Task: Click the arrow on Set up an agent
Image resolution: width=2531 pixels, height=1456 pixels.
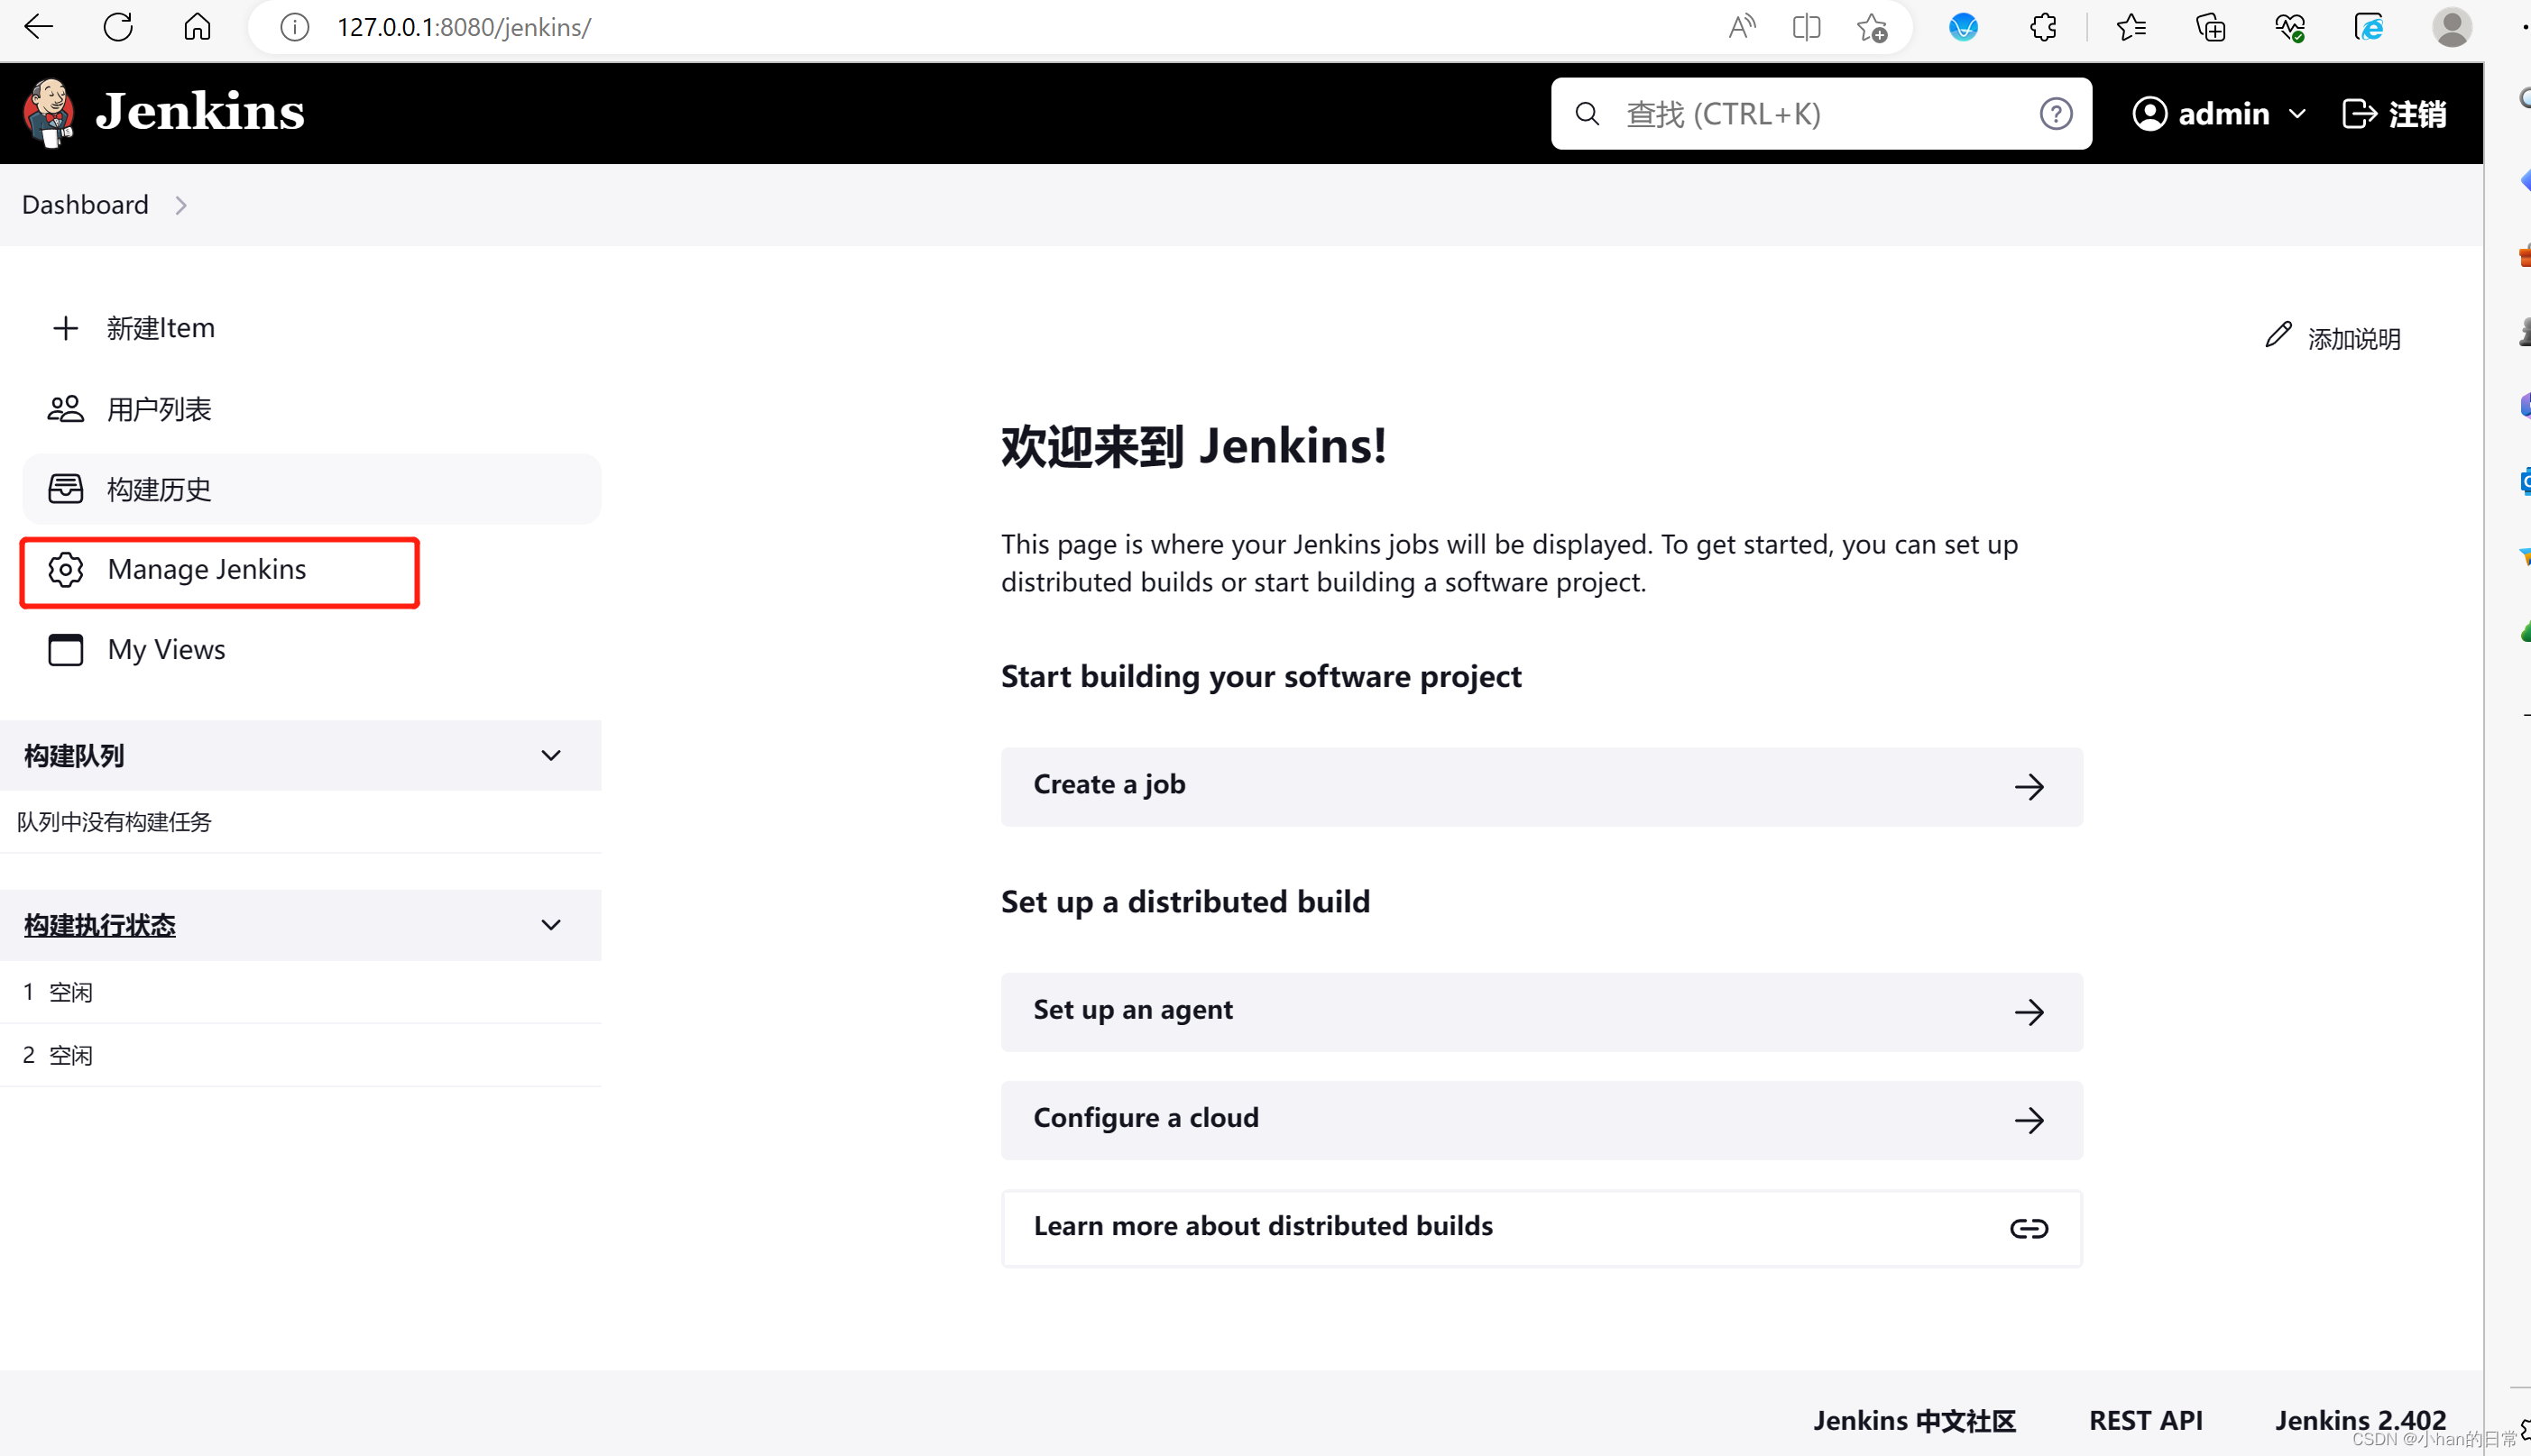Action: [2029, 1012]
